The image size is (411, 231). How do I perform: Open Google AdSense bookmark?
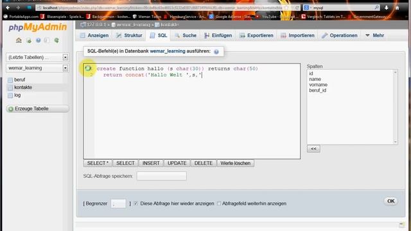230,17
